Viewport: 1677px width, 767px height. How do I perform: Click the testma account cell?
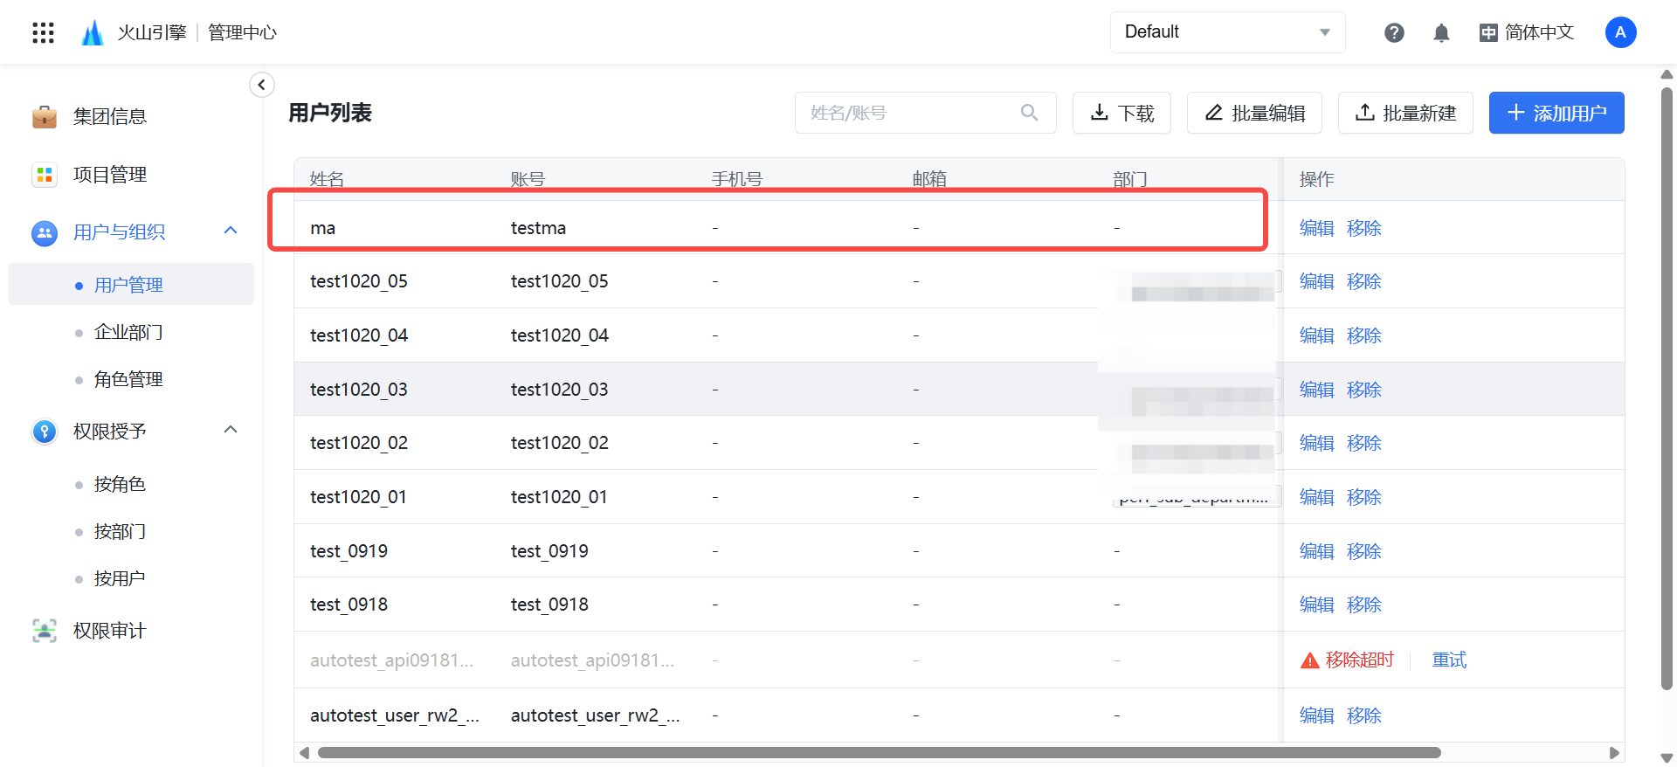(538, 228)
